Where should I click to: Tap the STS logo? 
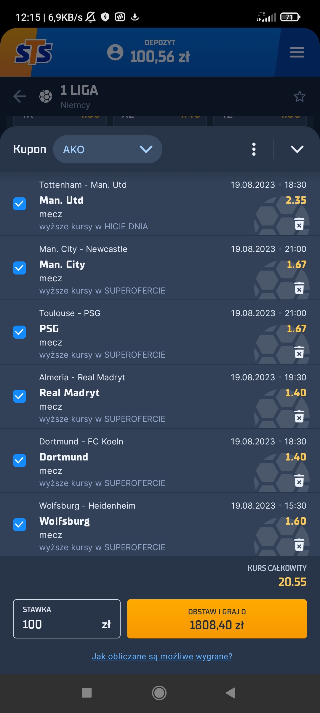(x=34, y=52)
